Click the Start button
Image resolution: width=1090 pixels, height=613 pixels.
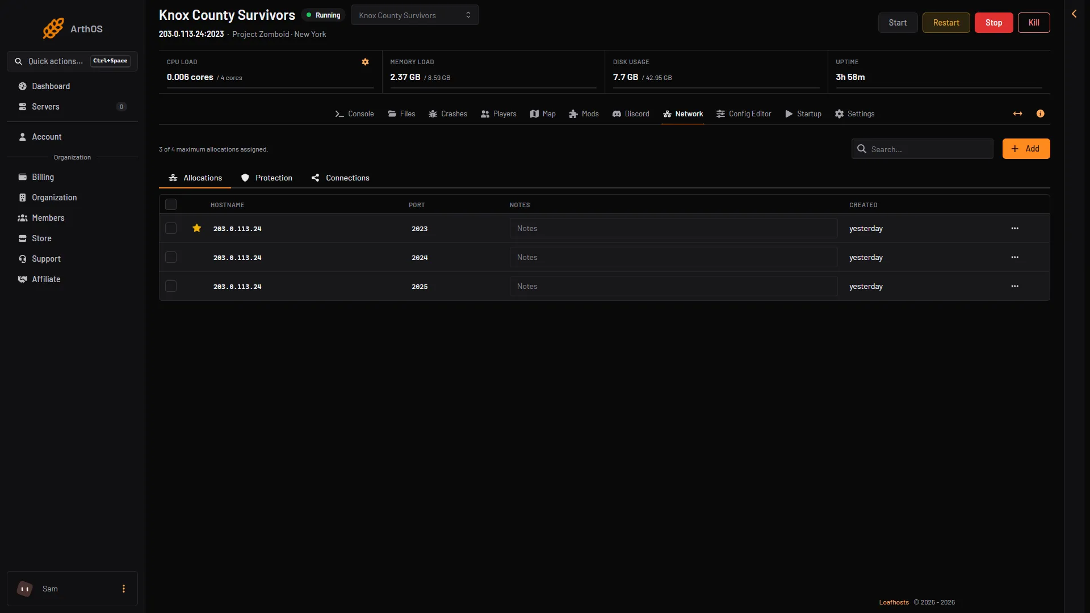point(898,23)
